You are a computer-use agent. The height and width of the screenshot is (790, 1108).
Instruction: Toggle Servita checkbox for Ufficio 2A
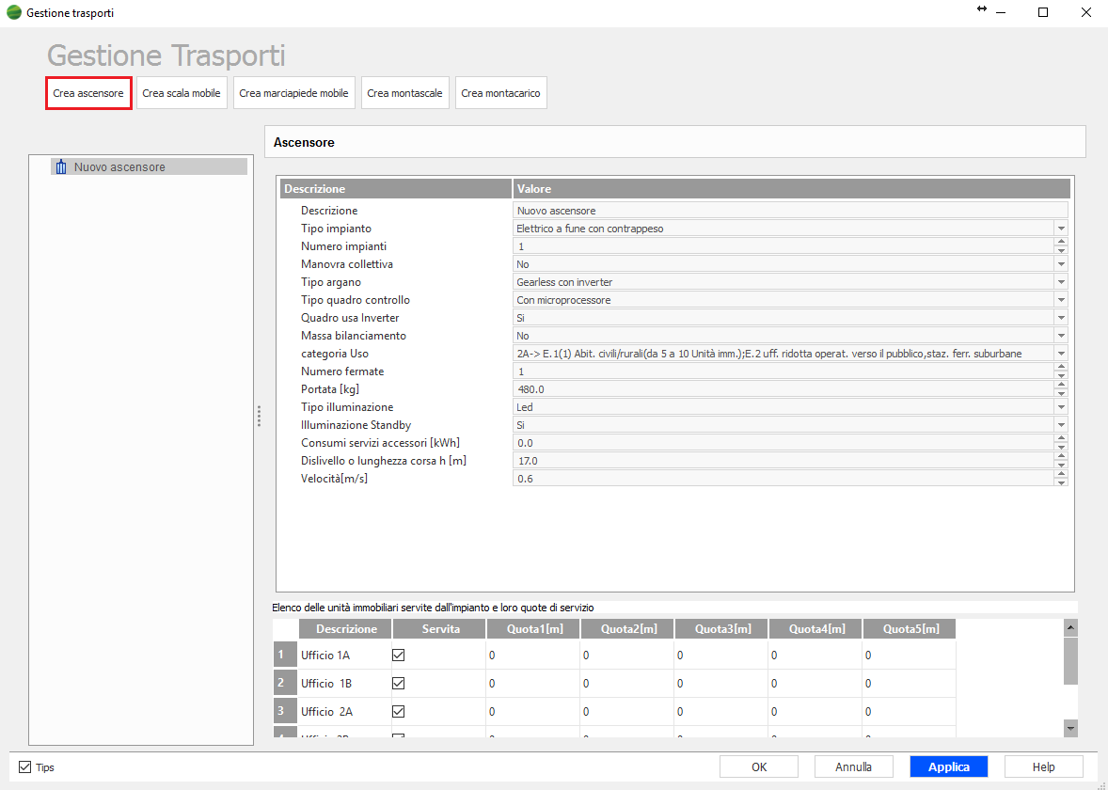(398, 712)
